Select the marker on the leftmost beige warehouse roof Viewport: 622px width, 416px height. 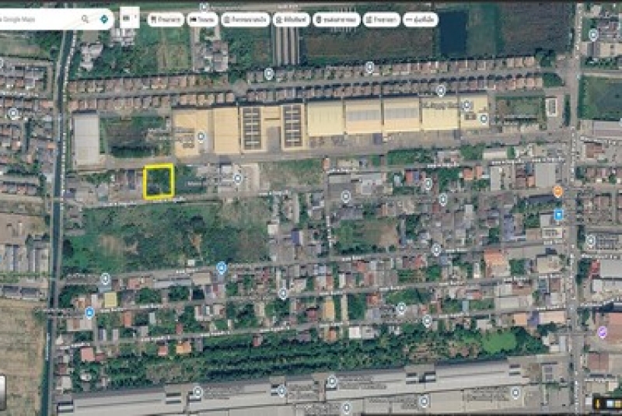point(201,137)
